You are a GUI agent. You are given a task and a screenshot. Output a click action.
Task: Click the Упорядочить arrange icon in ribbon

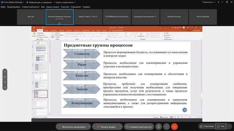(141, 35)
